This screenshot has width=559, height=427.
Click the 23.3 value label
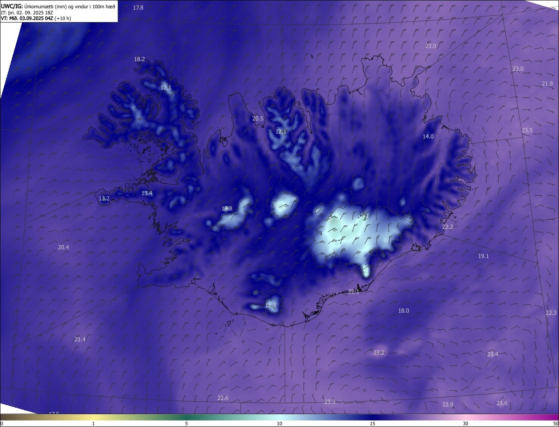click(x=330, y=402)
